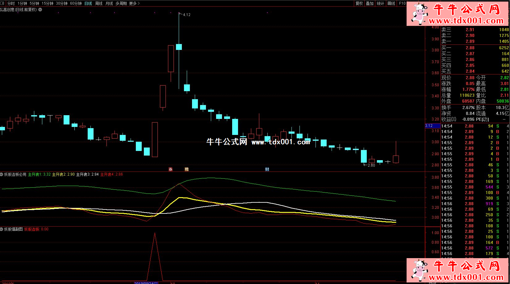Open the 多周期 multi-period view
The image size is (510, 284).
click(121, 3)
